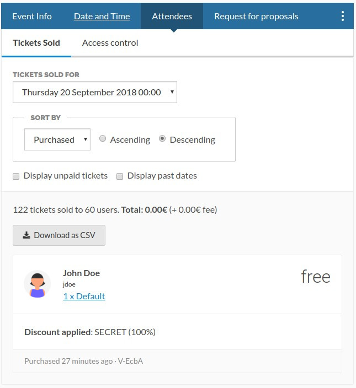This screenshot has height=388, width=356.
Task: Switch to Access control sub-tab
Action: pos(110,43)
